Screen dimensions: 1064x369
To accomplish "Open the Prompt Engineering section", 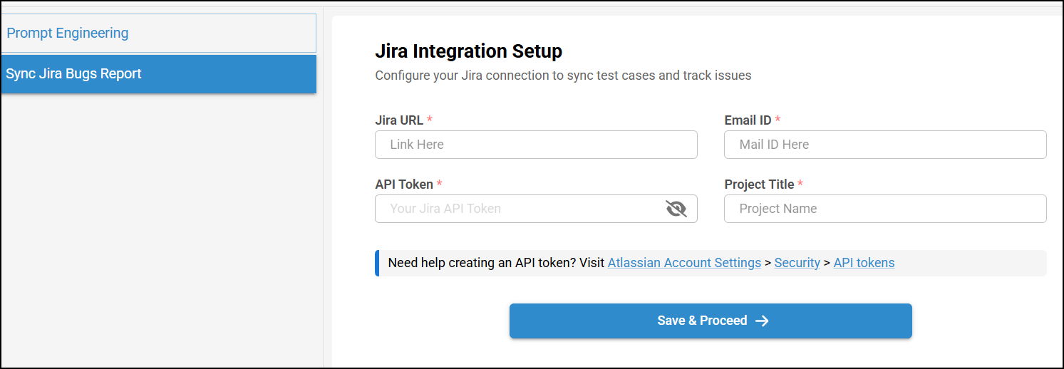I will coord(68,33).
